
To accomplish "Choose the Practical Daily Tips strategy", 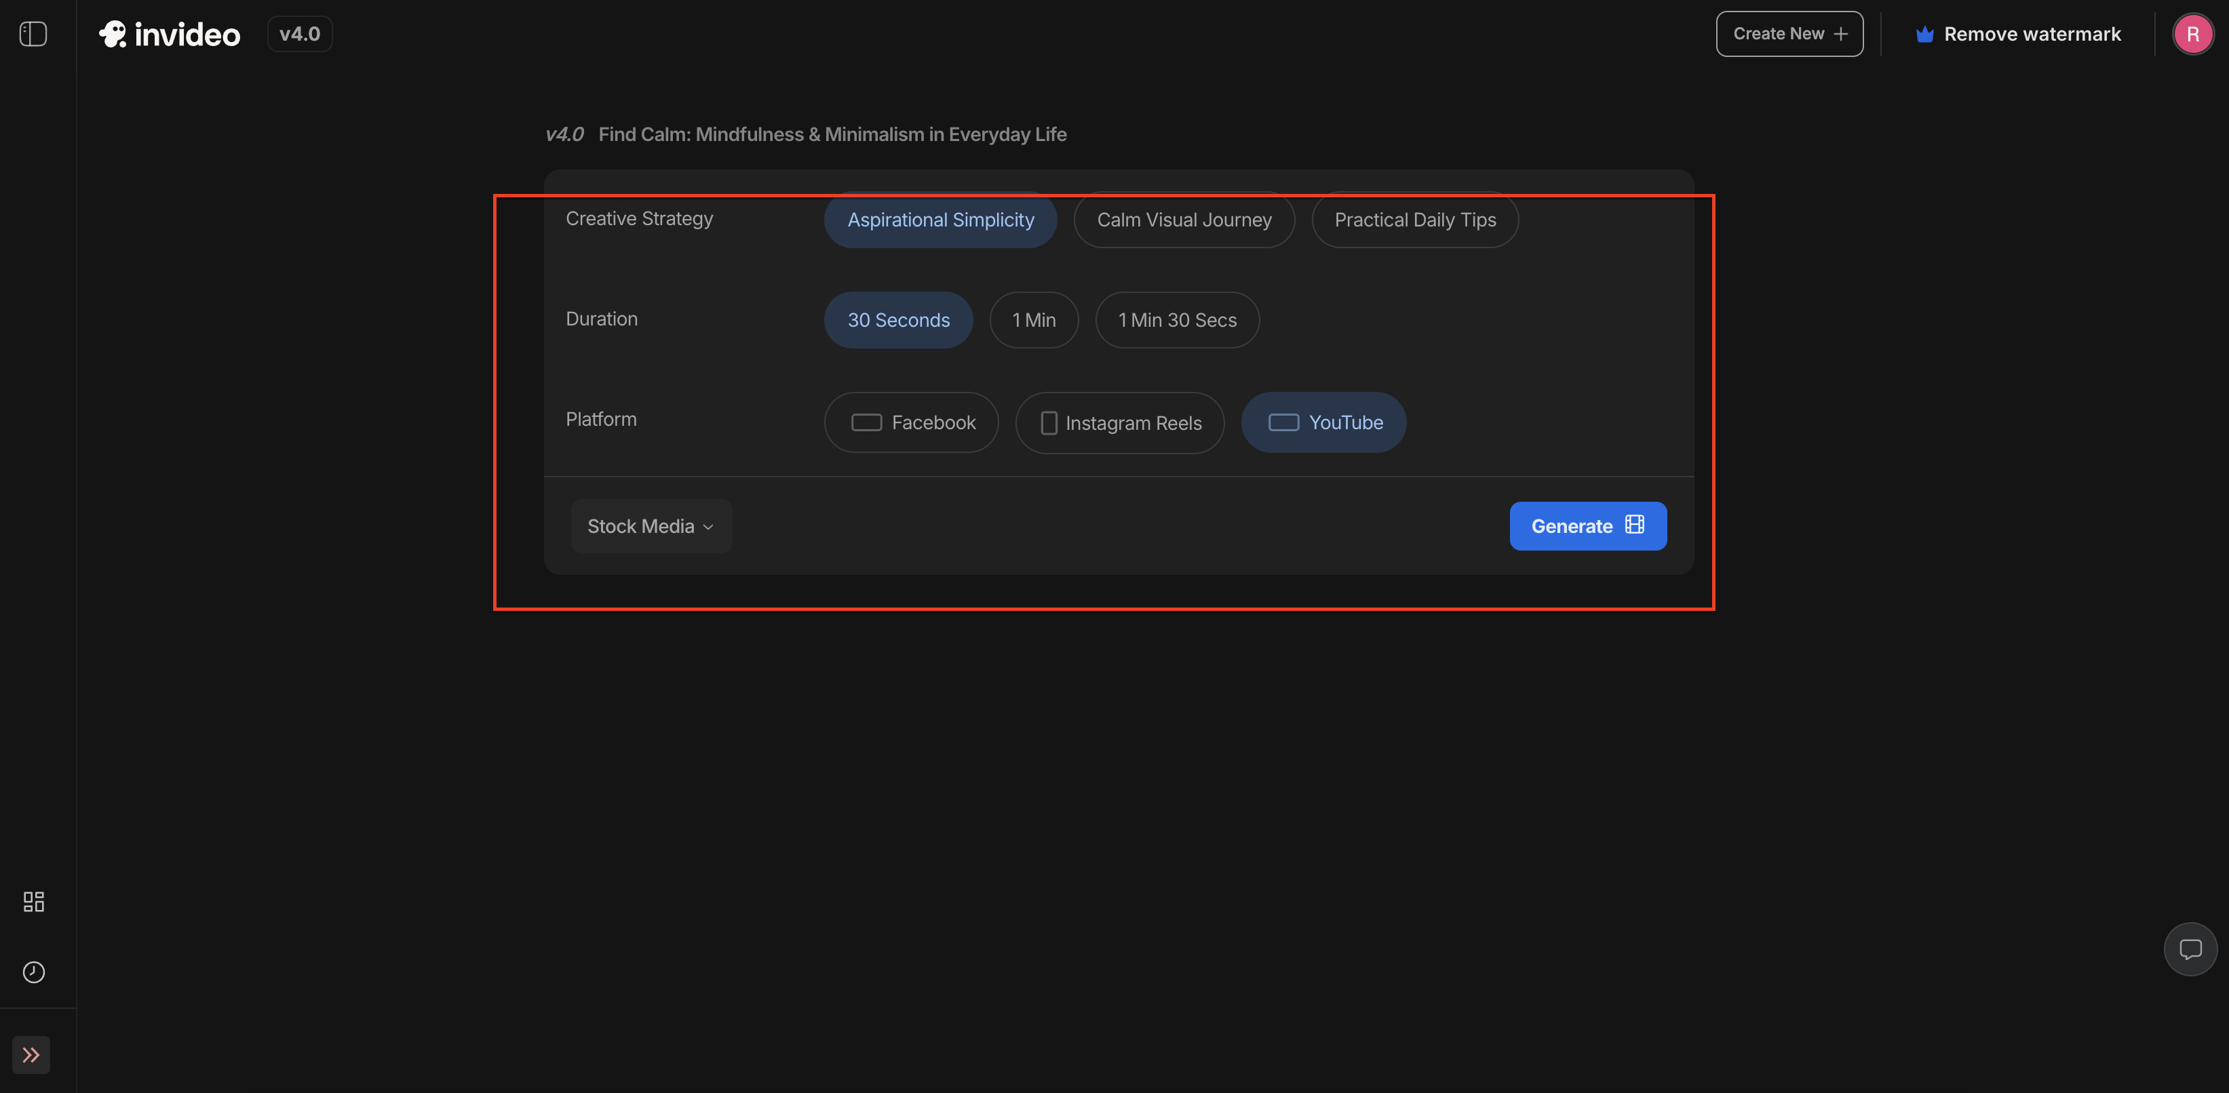I will click(x=1415, y=220).
